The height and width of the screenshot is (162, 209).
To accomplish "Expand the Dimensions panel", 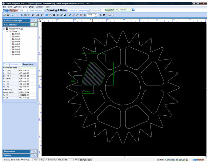I will coord(35,151).
